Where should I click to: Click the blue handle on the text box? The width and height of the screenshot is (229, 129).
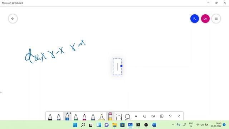[x=121, y=66]
